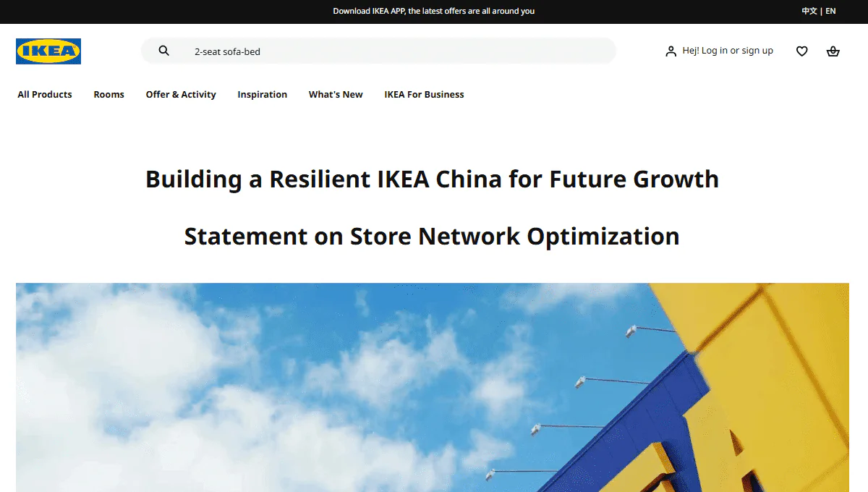
Task: Check the What's New section
Action: [x=335, y=94]
